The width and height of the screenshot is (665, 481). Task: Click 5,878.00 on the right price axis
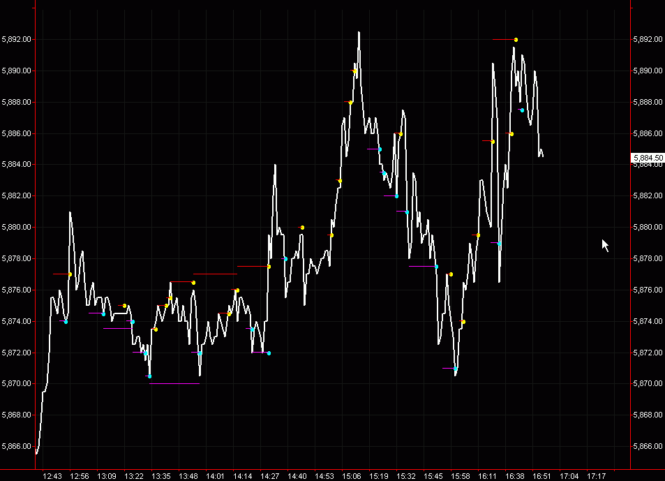coord(648,259)
